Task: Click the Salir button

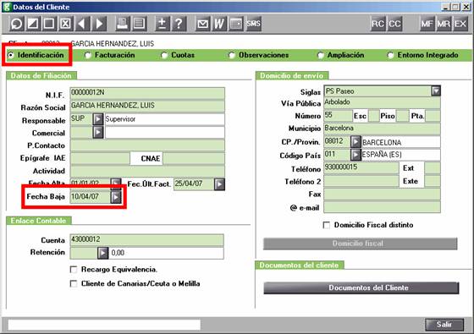Action: tap(444, 325)
